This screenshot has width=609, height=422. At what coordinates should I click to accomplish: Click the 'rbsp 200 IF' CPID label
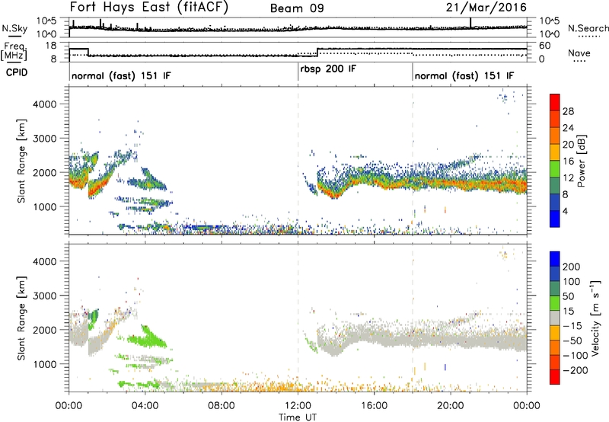tap(328, 69)
